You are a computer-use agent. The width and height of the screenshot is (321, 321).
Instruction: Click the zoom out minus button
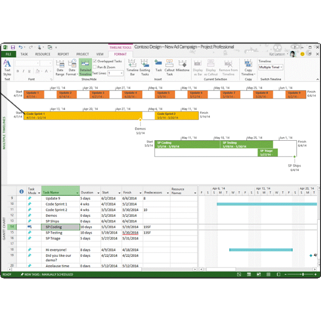coord(285,274)
